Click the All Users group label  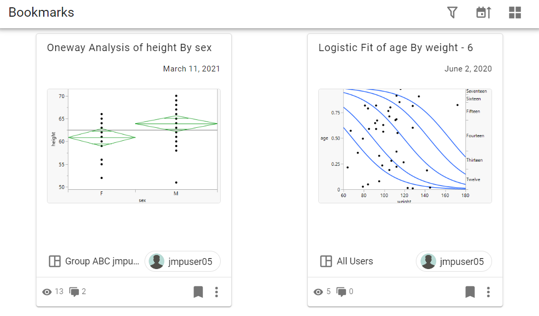pos(355,261)
